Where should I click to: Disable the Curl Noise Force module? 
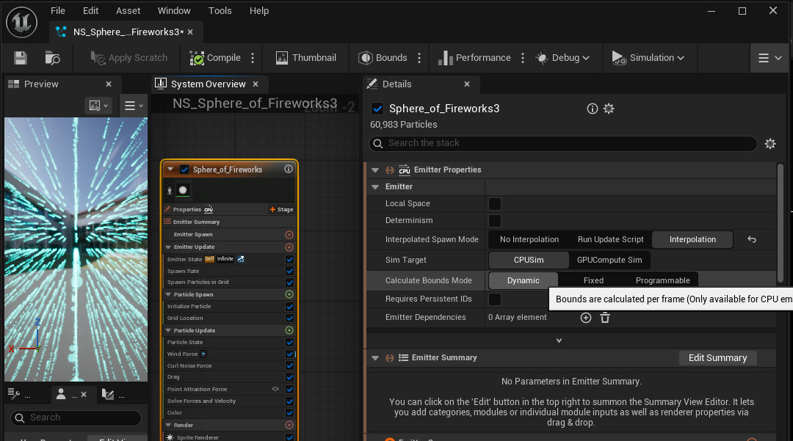(290, 365)
